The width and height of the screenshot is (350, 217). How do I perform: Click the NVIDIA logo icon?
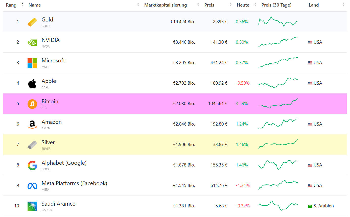point(32,42)
